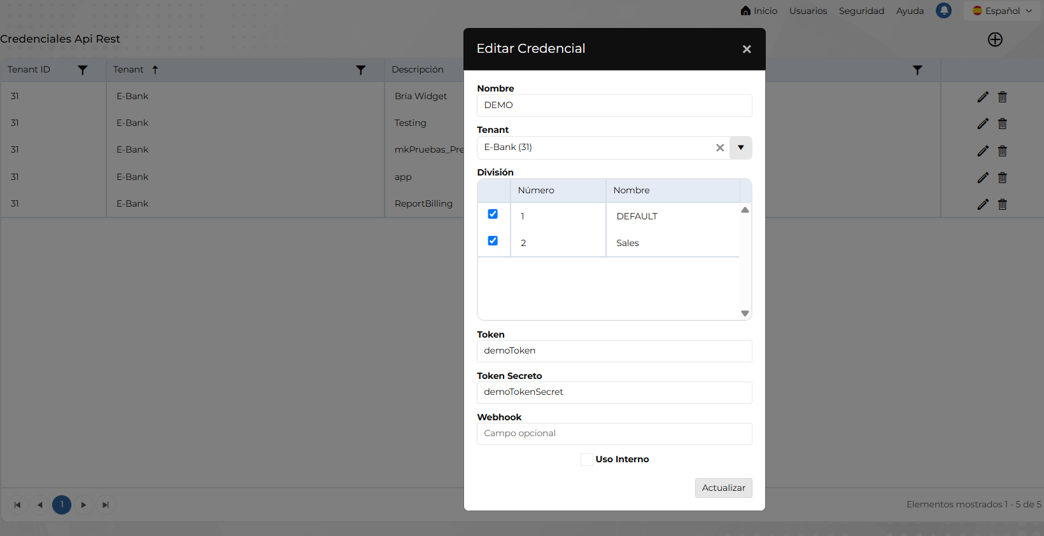Click the Número column header
The width and height of the screenshot is (1044, 536).
(x=558, y=191)
